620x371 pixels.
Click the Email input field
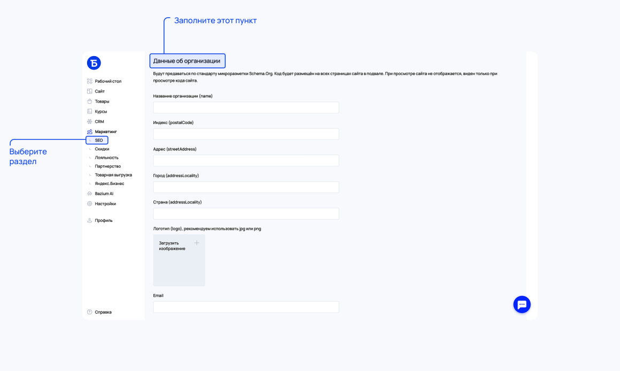point(246,307)
